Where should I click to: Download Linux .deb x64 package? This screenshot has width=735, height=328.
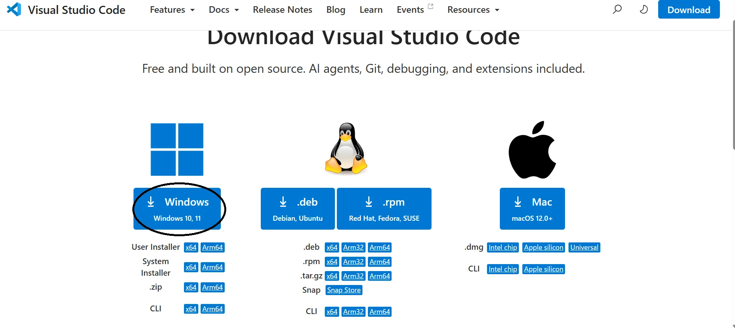tap(332, 247)
